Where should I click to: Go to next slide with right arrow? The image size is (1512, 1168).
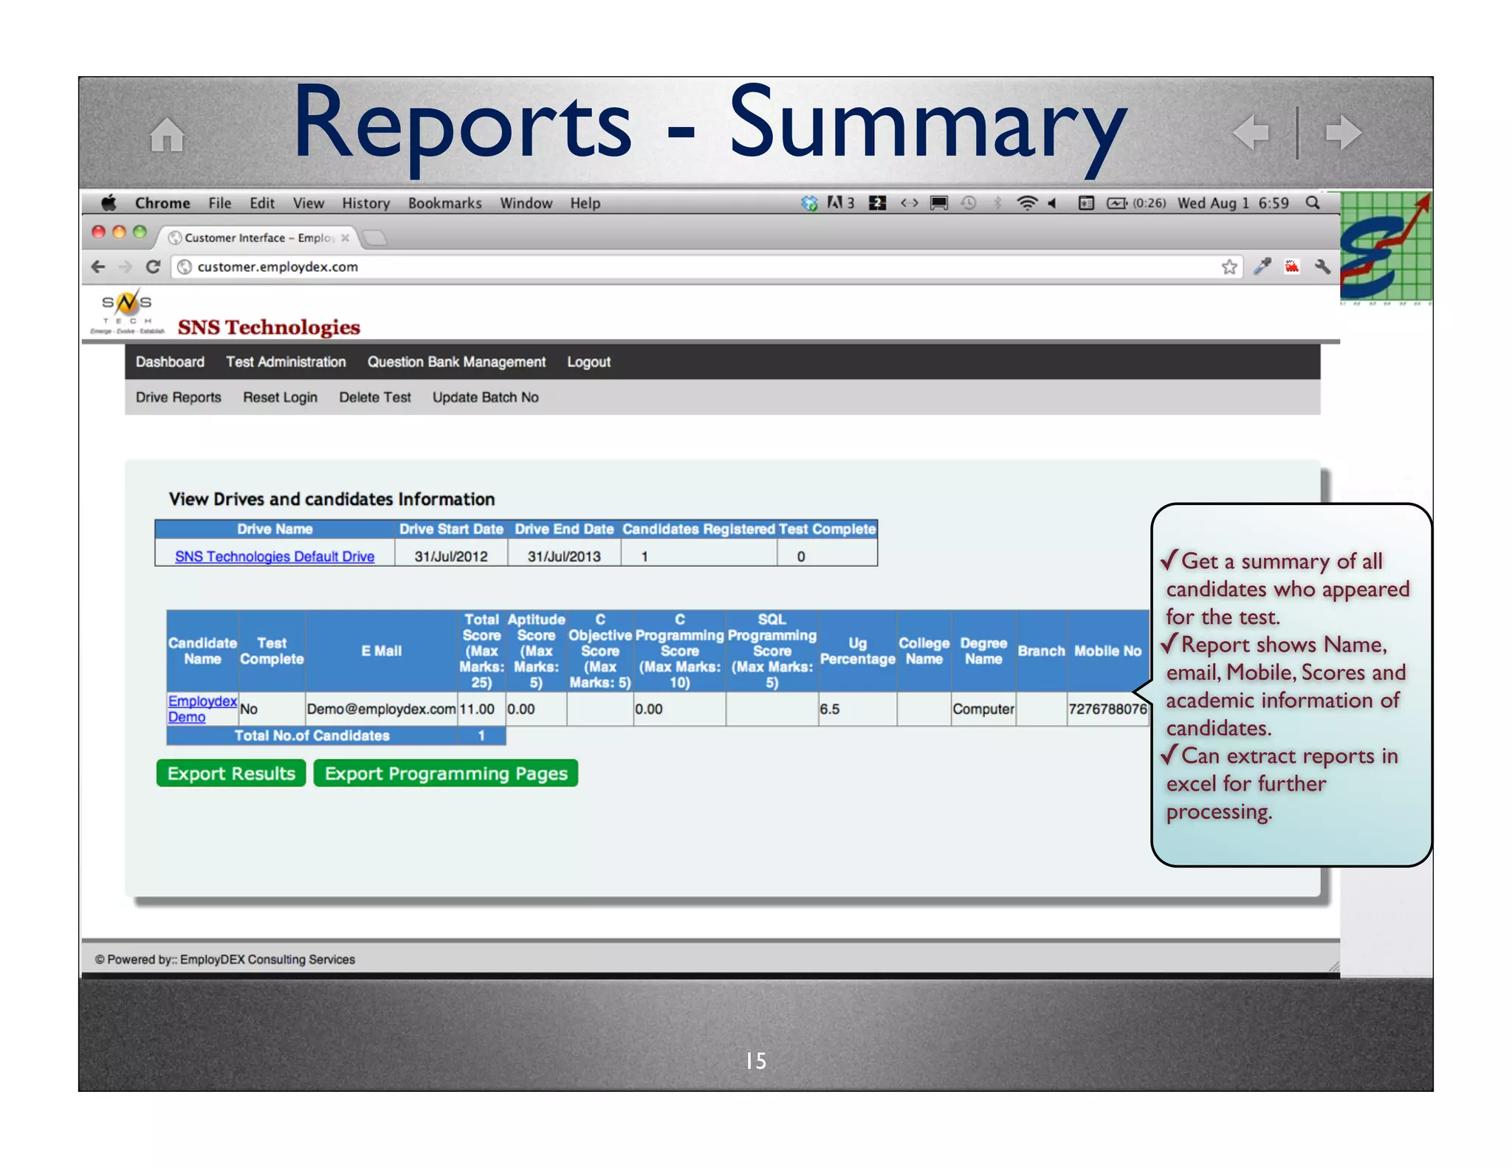[x=1343, y=133]
